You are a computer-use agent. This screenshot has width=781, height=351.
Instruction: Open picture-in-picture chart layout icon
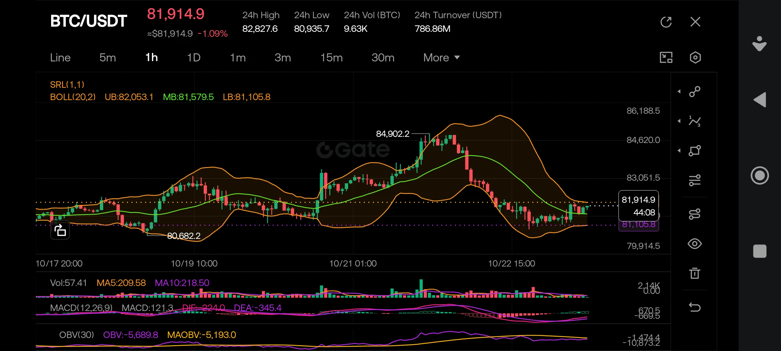pyautogui.click(x=666, y=58)
